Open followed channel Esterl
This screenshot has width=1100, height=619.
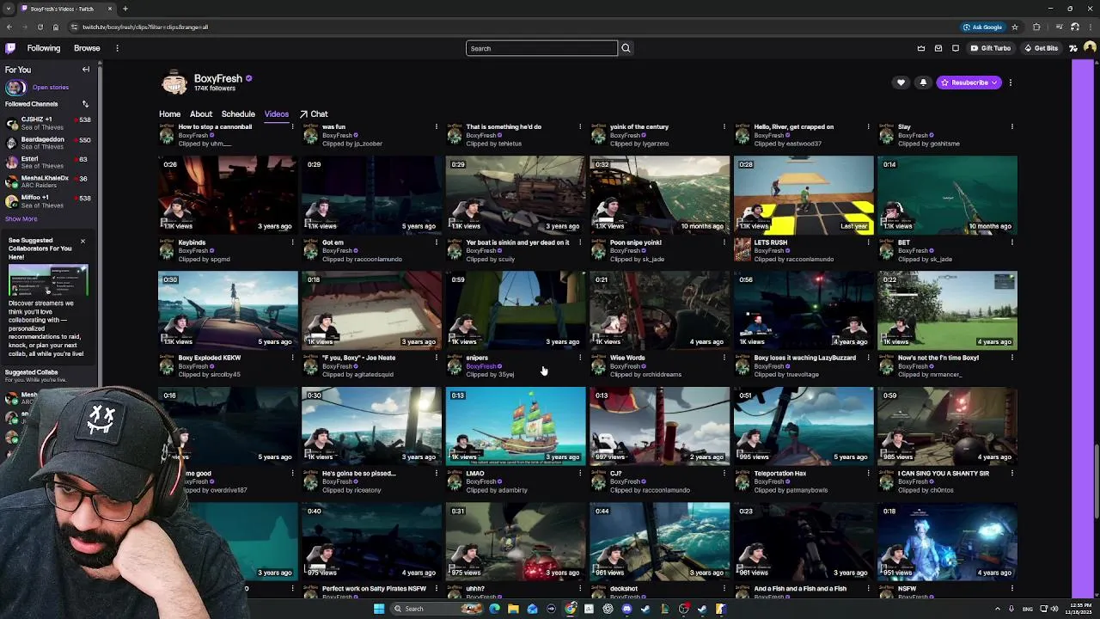tap(48, 162)
